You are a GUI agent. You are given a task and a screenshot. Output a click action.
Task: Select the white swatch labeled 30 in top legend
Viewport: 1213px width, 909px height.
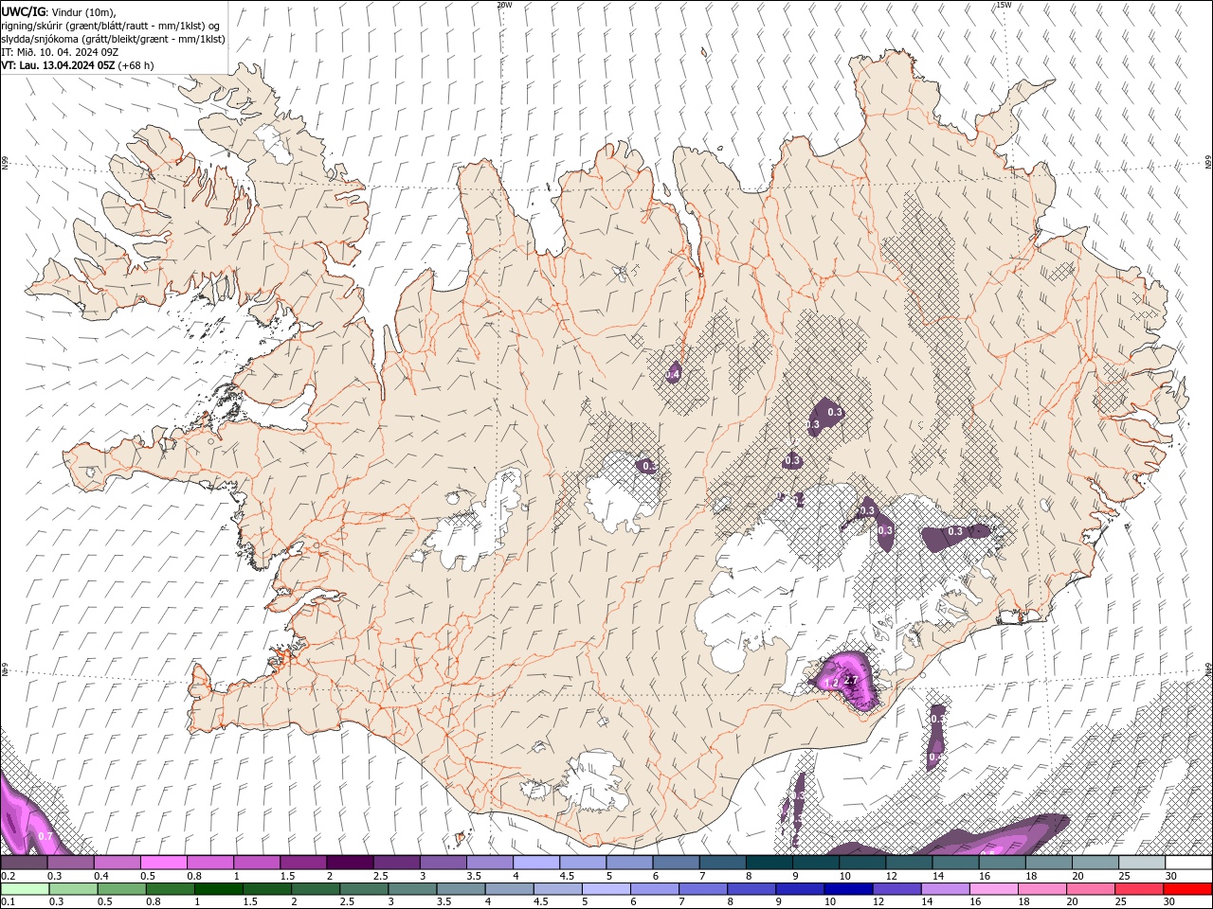(1188, 863)
